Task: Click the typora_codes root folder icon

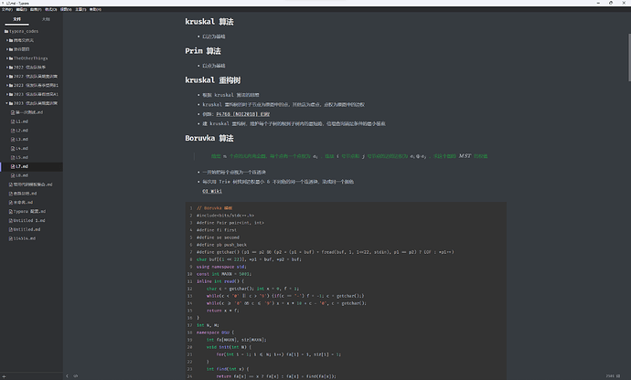Action: pos(6,31)
